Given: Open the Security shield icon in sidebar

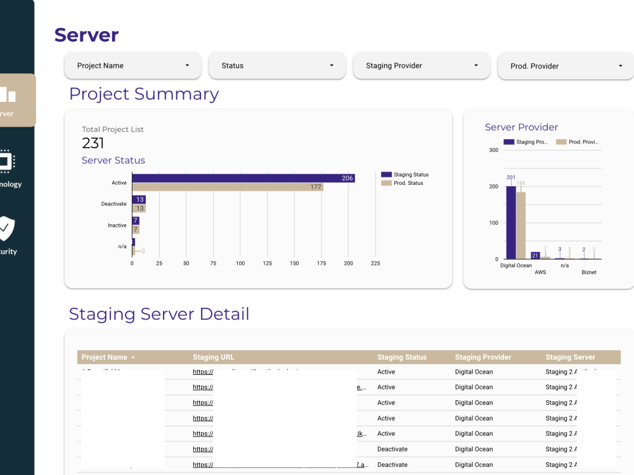Looking at the screenshot, I should (x=7, y=228).
